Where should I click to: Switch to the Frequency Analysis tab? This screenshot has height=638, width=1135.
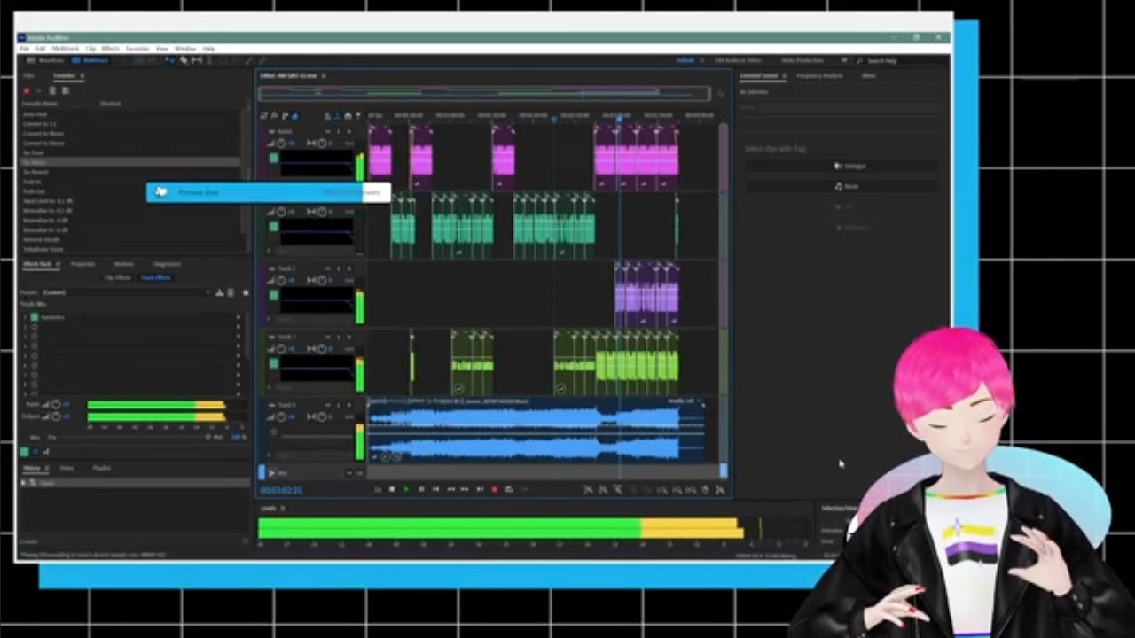tap(819, 76)
